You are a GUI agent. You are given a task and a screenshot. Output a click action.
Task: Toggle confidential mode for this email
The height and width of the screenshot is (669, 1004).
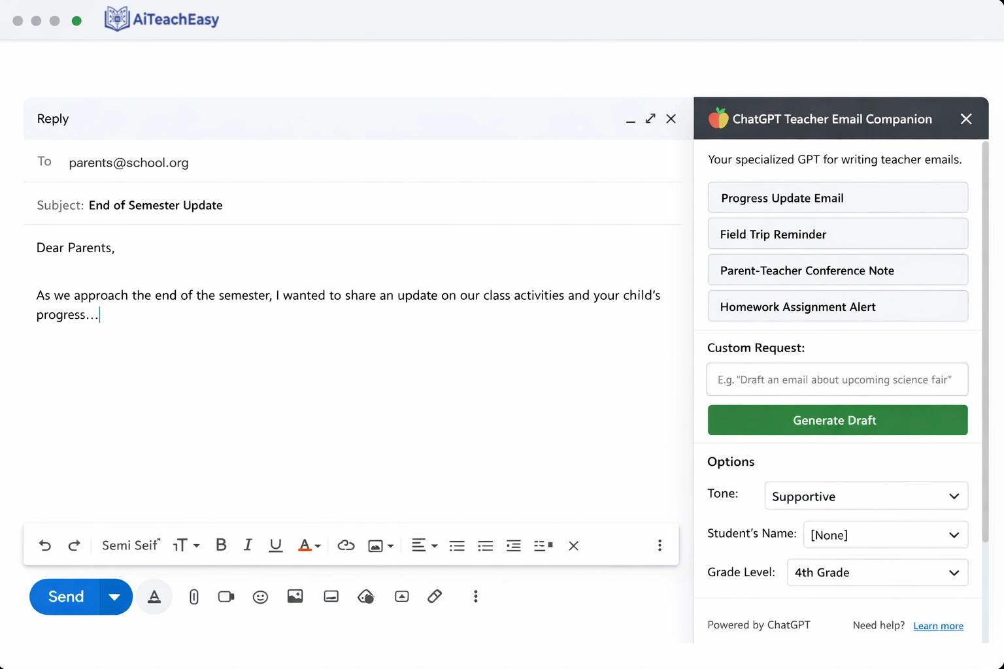366,596
